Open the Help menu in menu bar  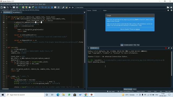[44, 4]
